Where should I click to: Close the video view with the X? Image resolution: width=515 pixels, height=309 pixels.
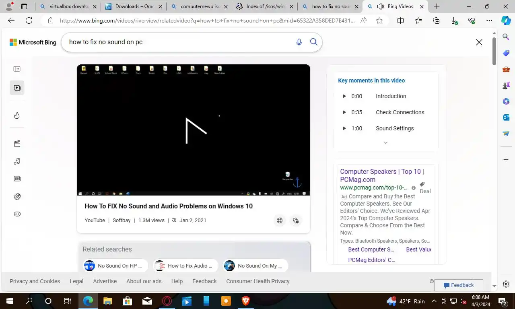pos(479,42)
